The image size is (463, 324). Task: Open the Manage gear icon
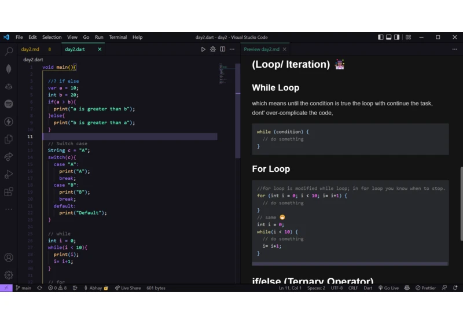click(x=9, y=275)
